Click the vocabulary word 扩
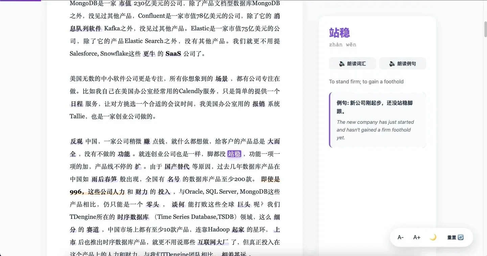 (x=138, y=167)
